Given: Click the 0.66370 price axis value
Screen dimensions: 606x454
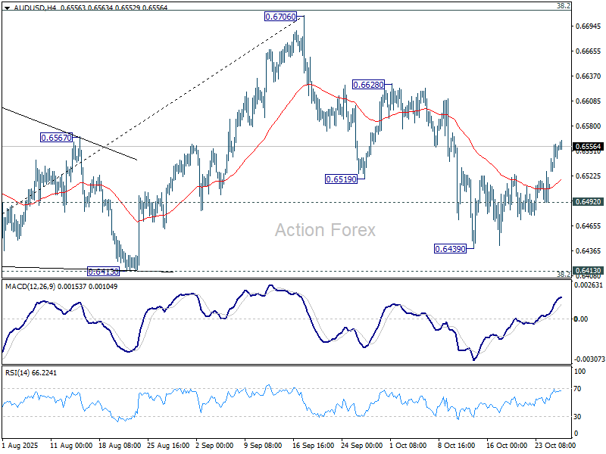Looking at the screenshot, I should [x=589, y=76].
